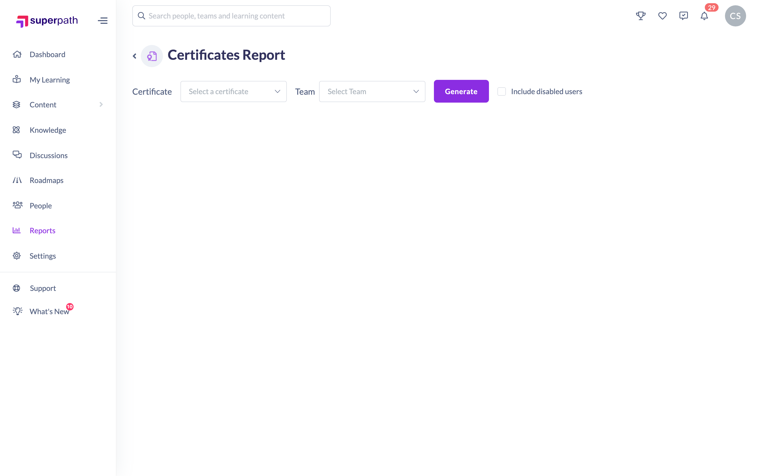The width and height of the screenshot is (762, 476).
Task: Open the Support link in sidebar
Action: click(x=43, y=288)
